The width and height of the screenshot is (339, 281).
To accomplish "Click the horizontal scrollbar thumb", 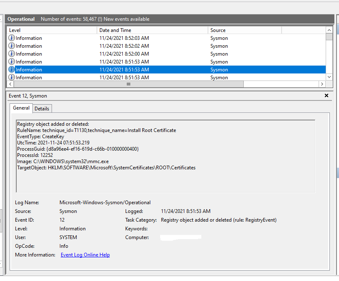I will [129, 84].
